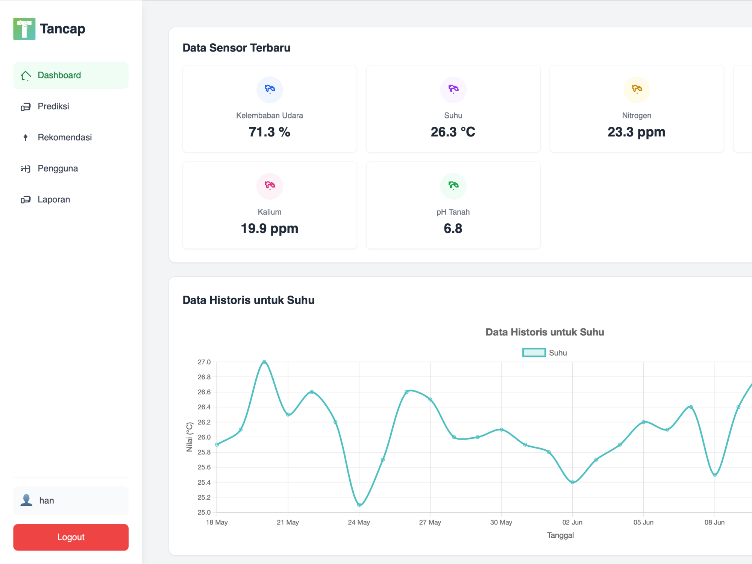Click the Pengguna sidebar icon

click(x=26, y=169)
